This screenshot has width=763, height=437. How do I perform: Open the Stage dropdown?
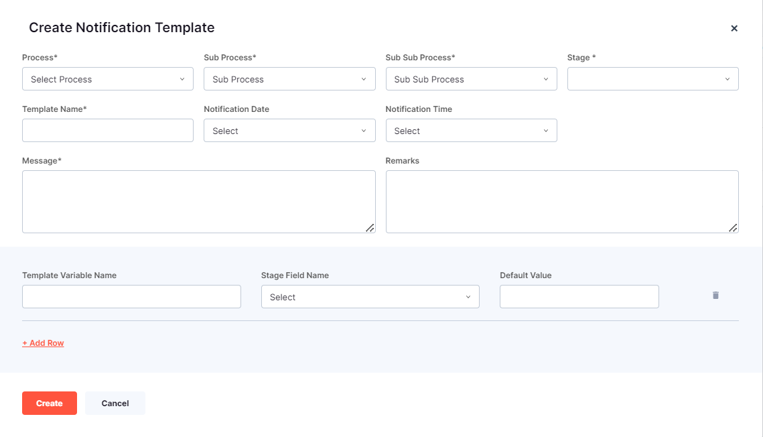(x=652, y=78)
